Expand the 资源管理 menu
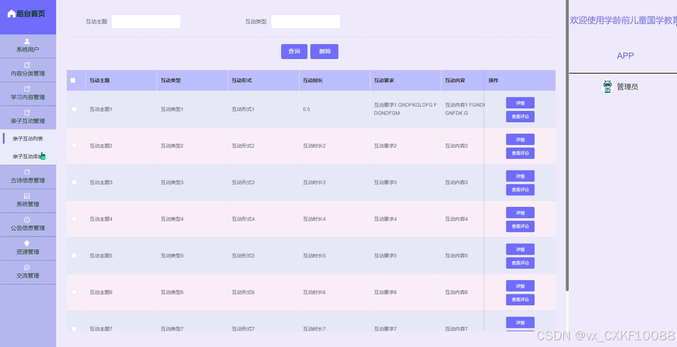This screenshot has width=677, height=347. [28, 248]
